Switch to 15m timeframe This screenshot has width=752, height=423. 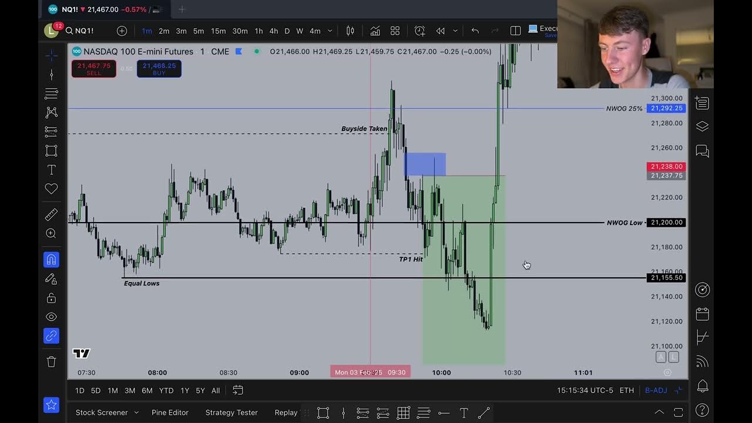(x=218, y=31)
